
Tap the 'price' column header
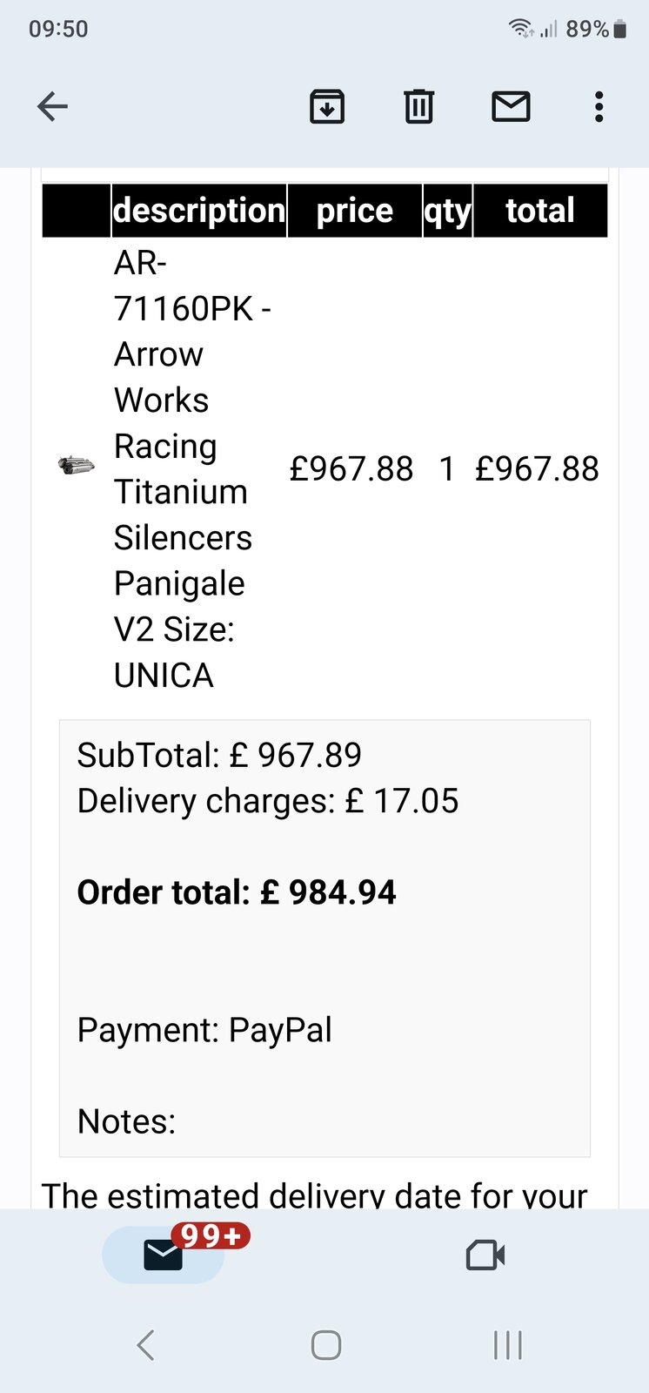(x=354, y=211)
